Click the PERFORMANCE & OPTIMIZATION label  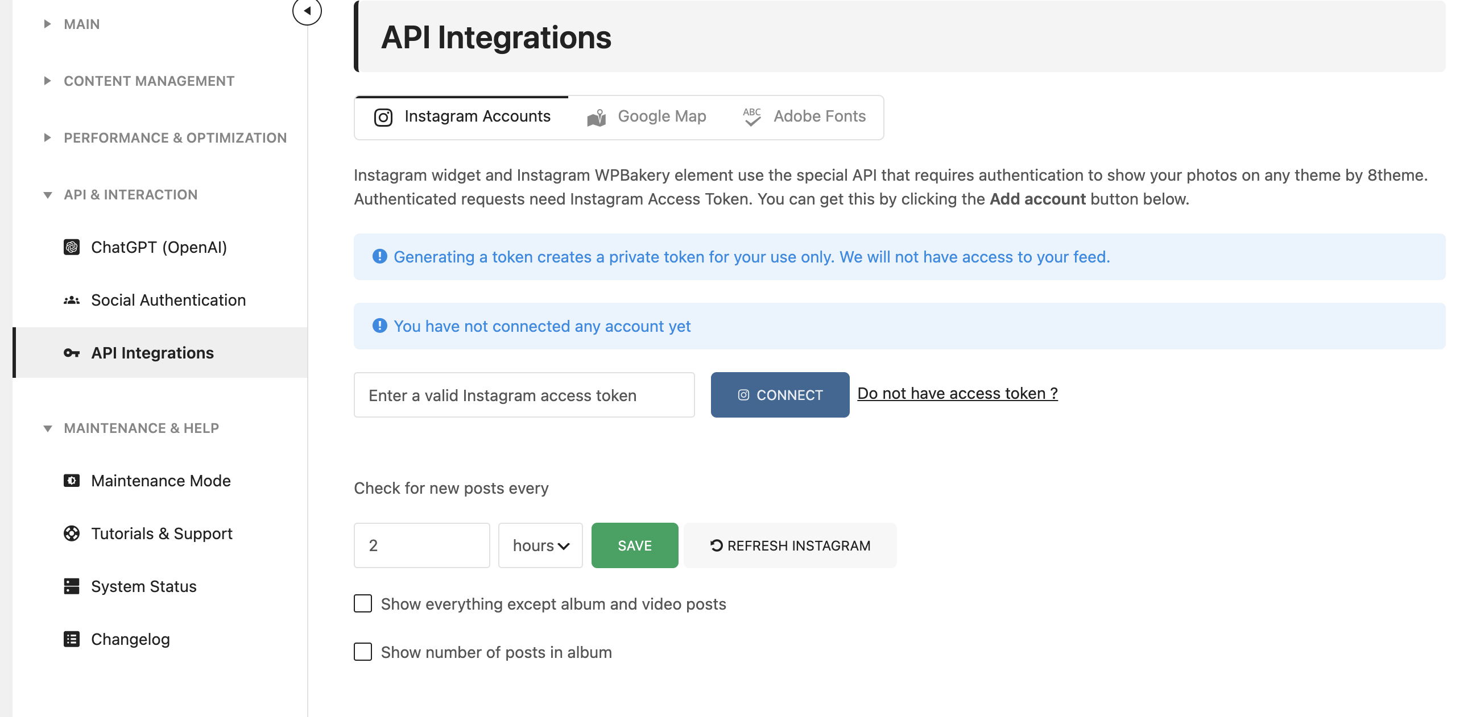tap(175, 137)
